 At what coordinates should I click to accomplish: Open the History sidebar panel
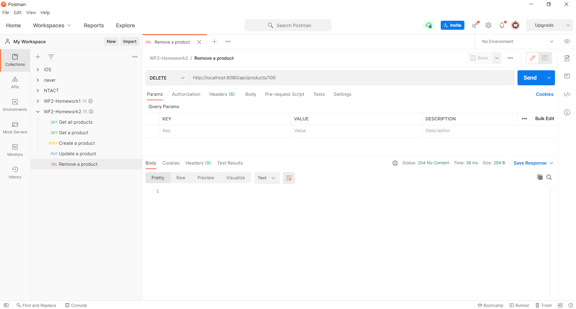coord(15,173)
